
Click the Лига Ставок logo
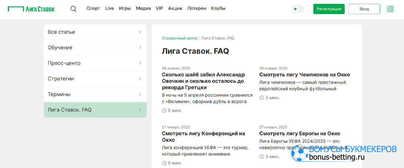(x=31, y=9)
